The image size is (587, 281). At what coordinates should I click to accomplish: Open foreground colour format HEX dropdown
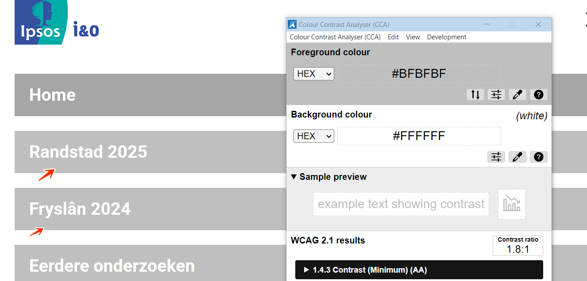pyautogui.click(x=313, y=74)
